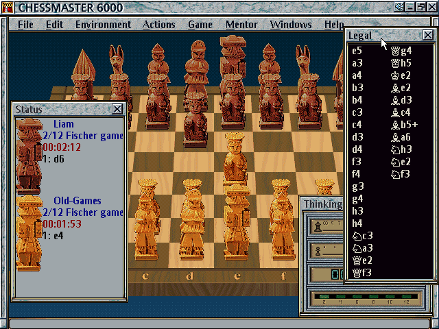This screenshot has width=439, height=329.
Task: Open the Help menu
Action: [334, 25]
